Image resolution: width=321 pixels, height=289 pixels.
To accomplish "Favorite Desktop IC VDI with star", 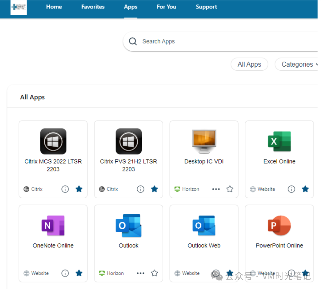I will pyautogui.click(x=230, y=189).
